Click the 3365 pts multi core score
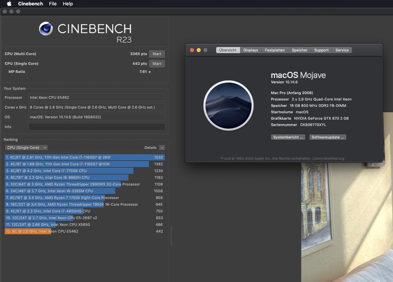This screenshot has height=282, width=393. (x=139, y=54)
